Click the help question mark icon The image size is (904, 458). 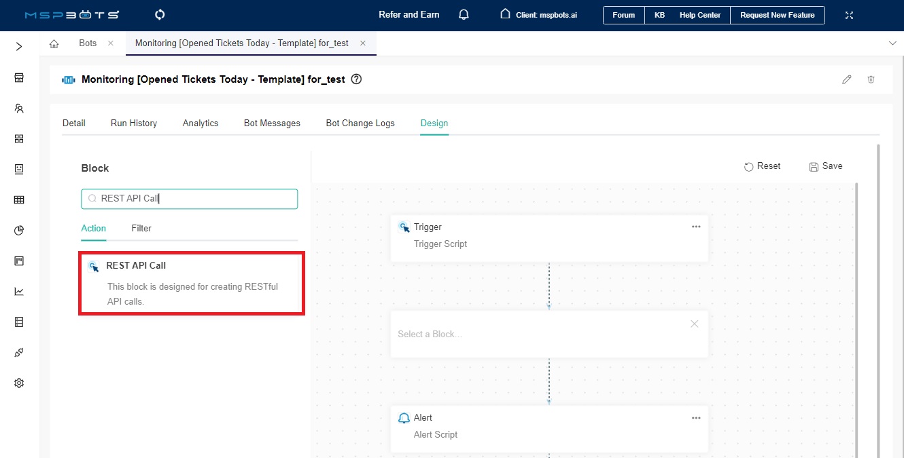click(356, 79)
